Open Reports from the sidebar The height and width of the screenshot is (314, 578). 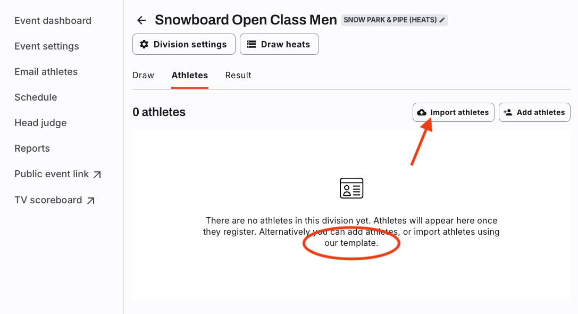point(32,148)
